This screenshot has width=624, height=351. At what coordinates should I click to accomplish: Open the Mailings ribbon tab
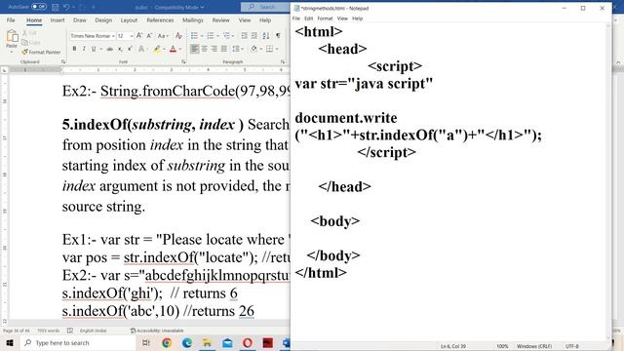pyautogui.click(x=193, y=19)
